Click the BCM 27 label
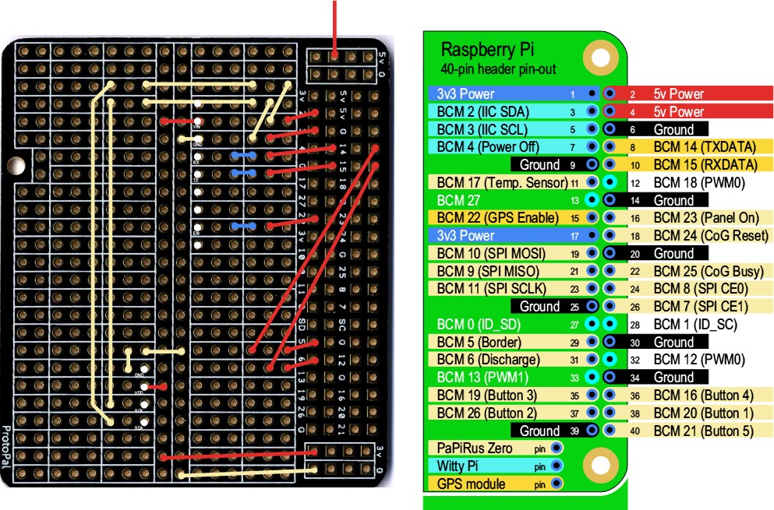 tap(458, 200)
